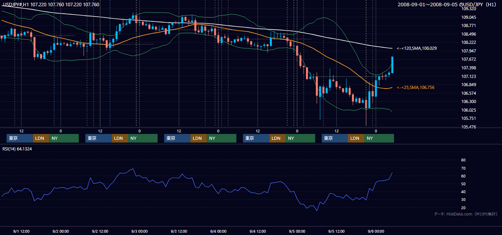Select the 105.751 price axis label

(469, 118)
